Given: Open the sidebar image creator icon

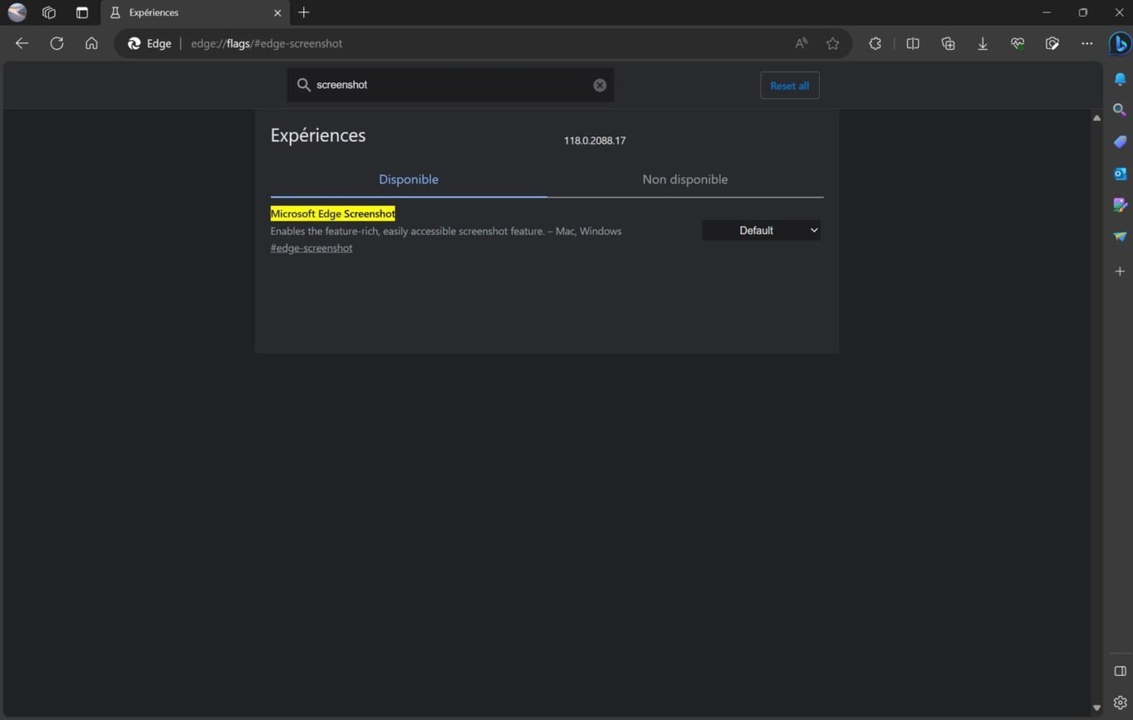Looking at the screenshot, I should pos(1120,205).
